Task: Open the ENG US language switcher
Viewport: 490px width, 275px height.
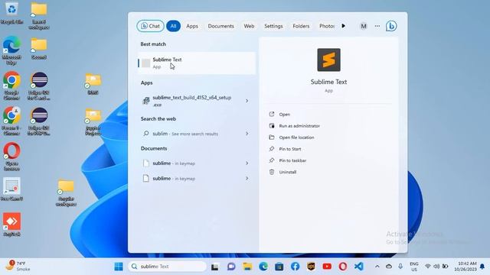Action: (414, 267)
